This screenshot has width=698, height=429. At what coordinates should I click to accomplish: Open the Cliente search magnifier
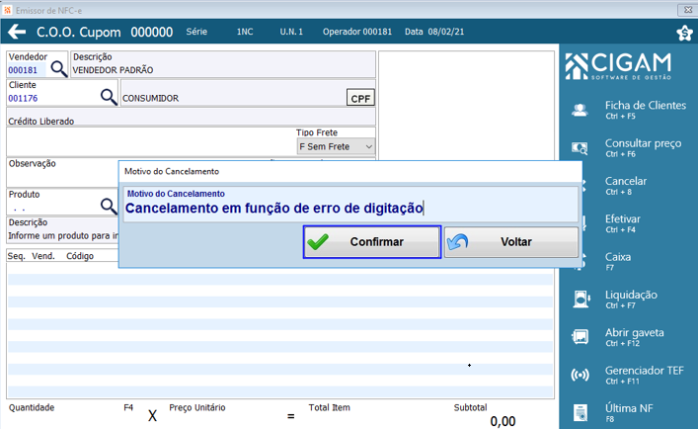[109, 96]
